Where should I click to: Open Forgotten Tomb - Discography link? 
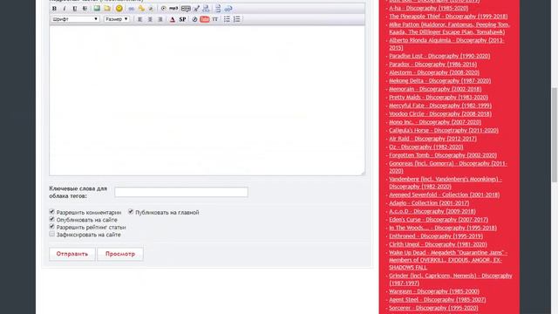(x=443, y=155)
